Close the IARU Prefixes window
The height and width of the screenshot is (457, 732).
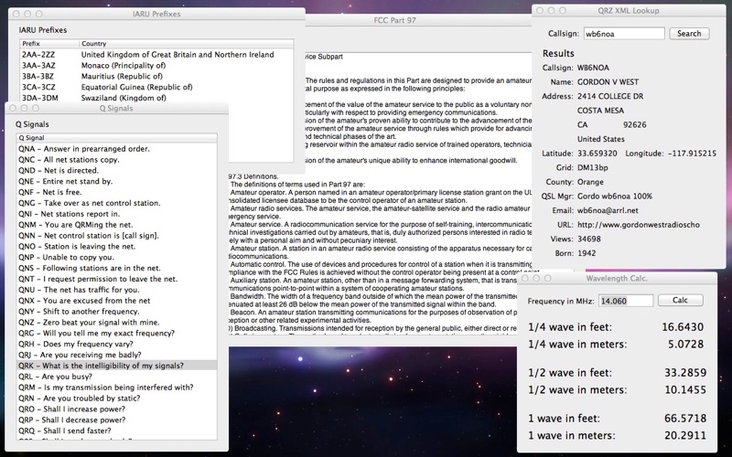16,14
